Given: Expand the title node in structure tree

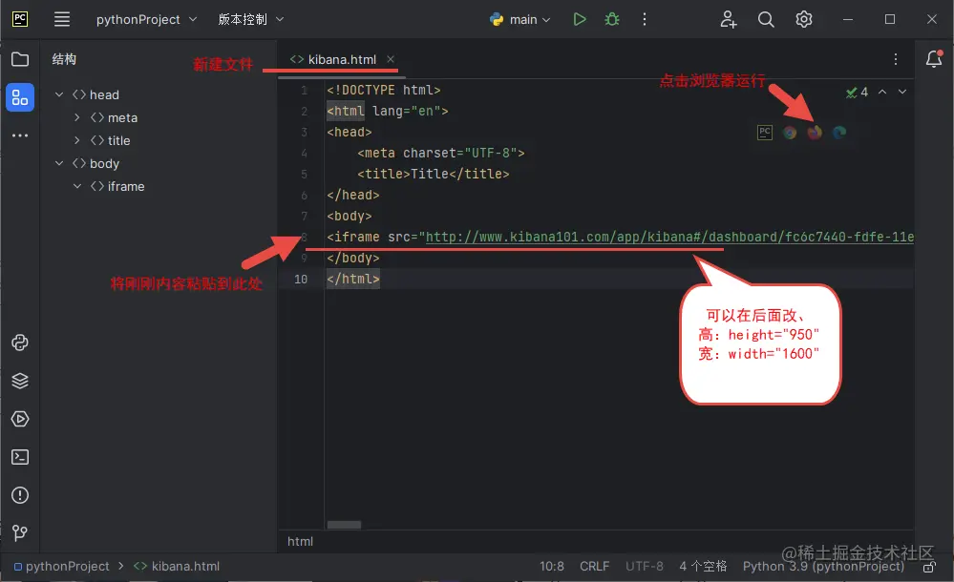Looking at the screenshot, I should tap(76, 140).
